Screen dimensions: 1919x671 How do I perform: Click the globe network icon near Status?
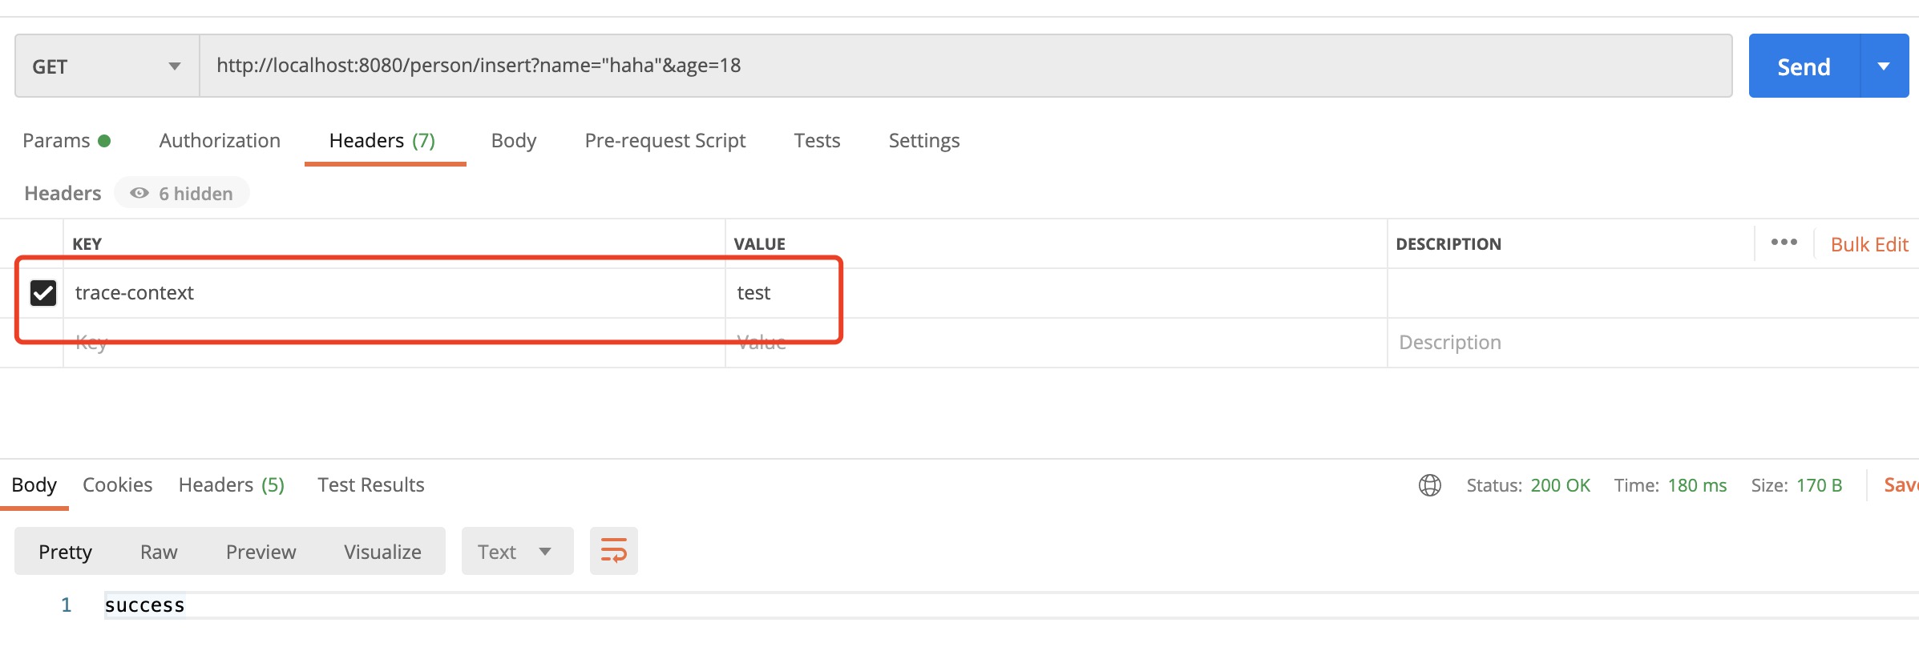tap(1429, 485)
